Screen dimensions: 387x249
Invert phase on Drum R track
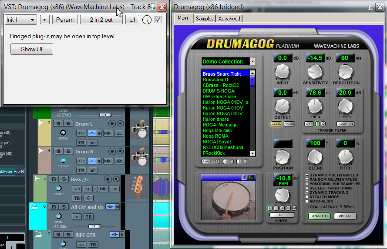pos(93,170)
